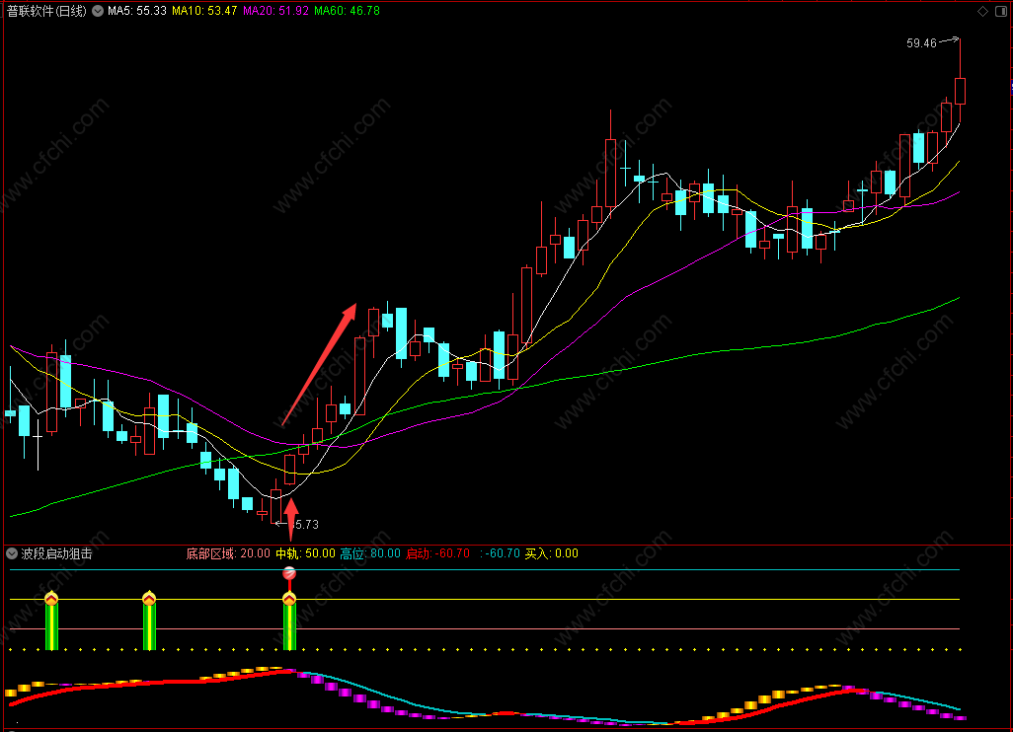Click the 买入: 0.00 indicator value

[551, 553]
